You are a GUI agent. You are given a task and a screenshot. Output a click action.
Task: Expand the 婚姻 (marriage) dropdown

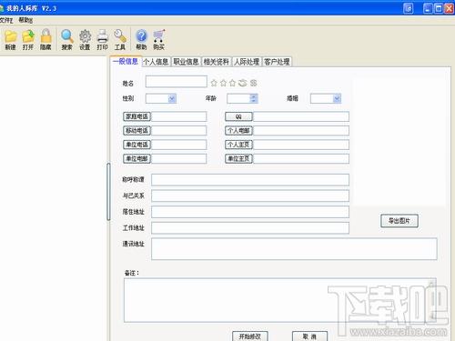click(x=337, y=98)
